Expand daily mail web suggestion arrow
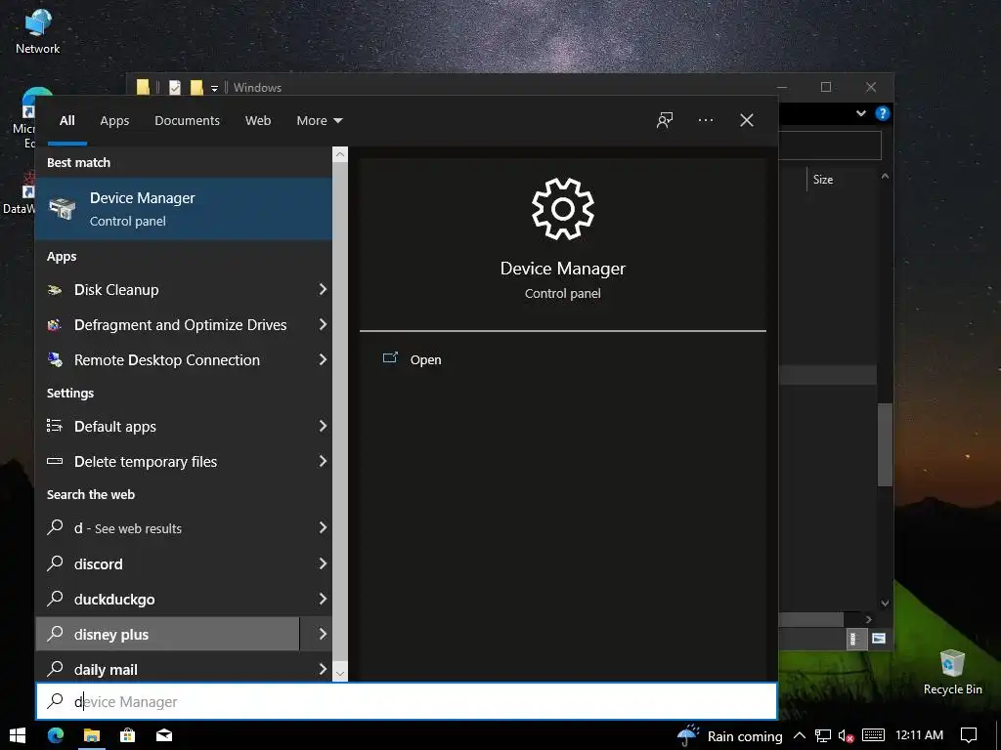1001x750 pixels. point(323,669)
